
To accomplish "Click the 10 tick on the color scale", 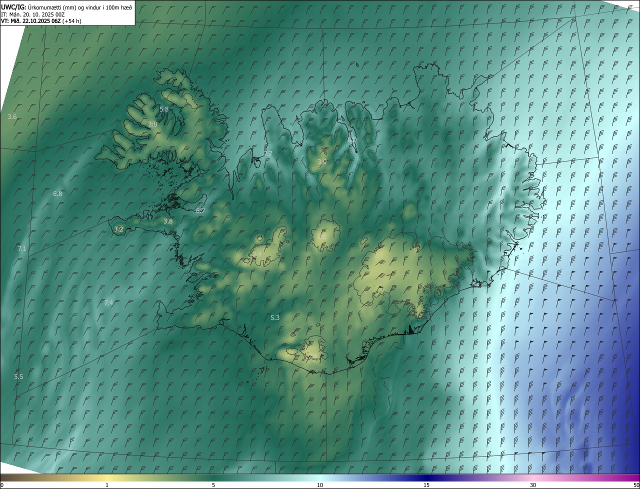I will [320, 485].
